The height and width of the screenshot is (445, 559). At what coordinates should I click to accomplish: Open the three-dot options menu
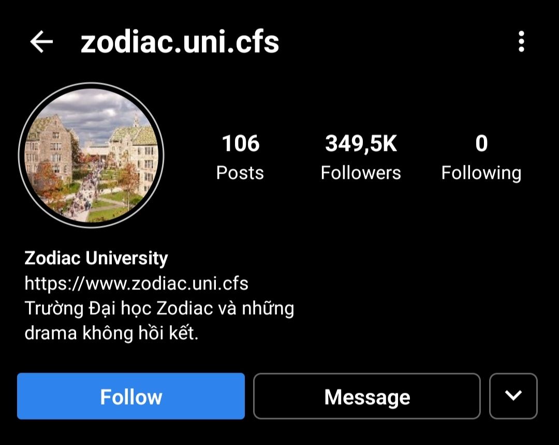coord(521,42)
